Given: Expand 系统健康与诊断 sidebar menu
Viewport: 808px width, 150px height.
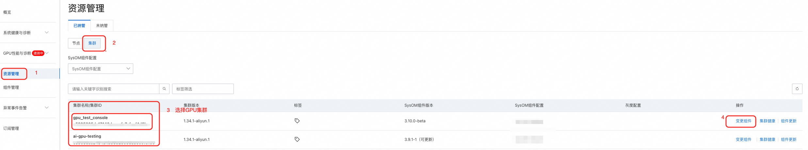Looking at the screenshot, I should tap(26, 33).
